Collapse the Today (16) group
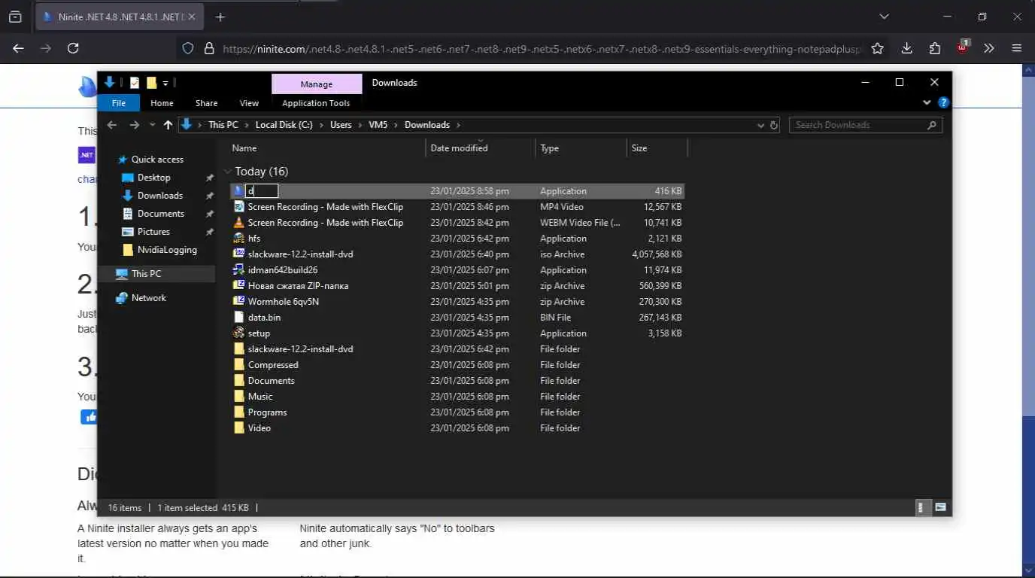The width and height of the screenshot is (1035, 578). coord(228,172)
